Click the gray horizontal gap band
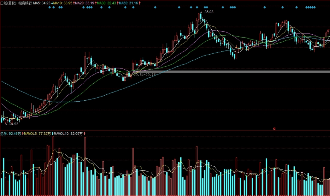The width and height of the screenshot is (330, 196). 237,72
